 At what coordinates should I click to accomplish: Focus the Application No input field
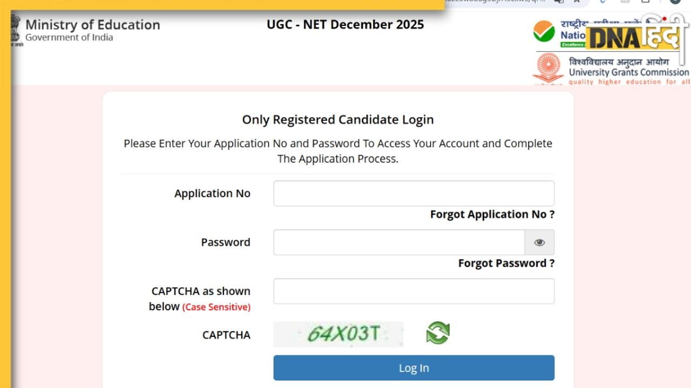tap(414, 193)
